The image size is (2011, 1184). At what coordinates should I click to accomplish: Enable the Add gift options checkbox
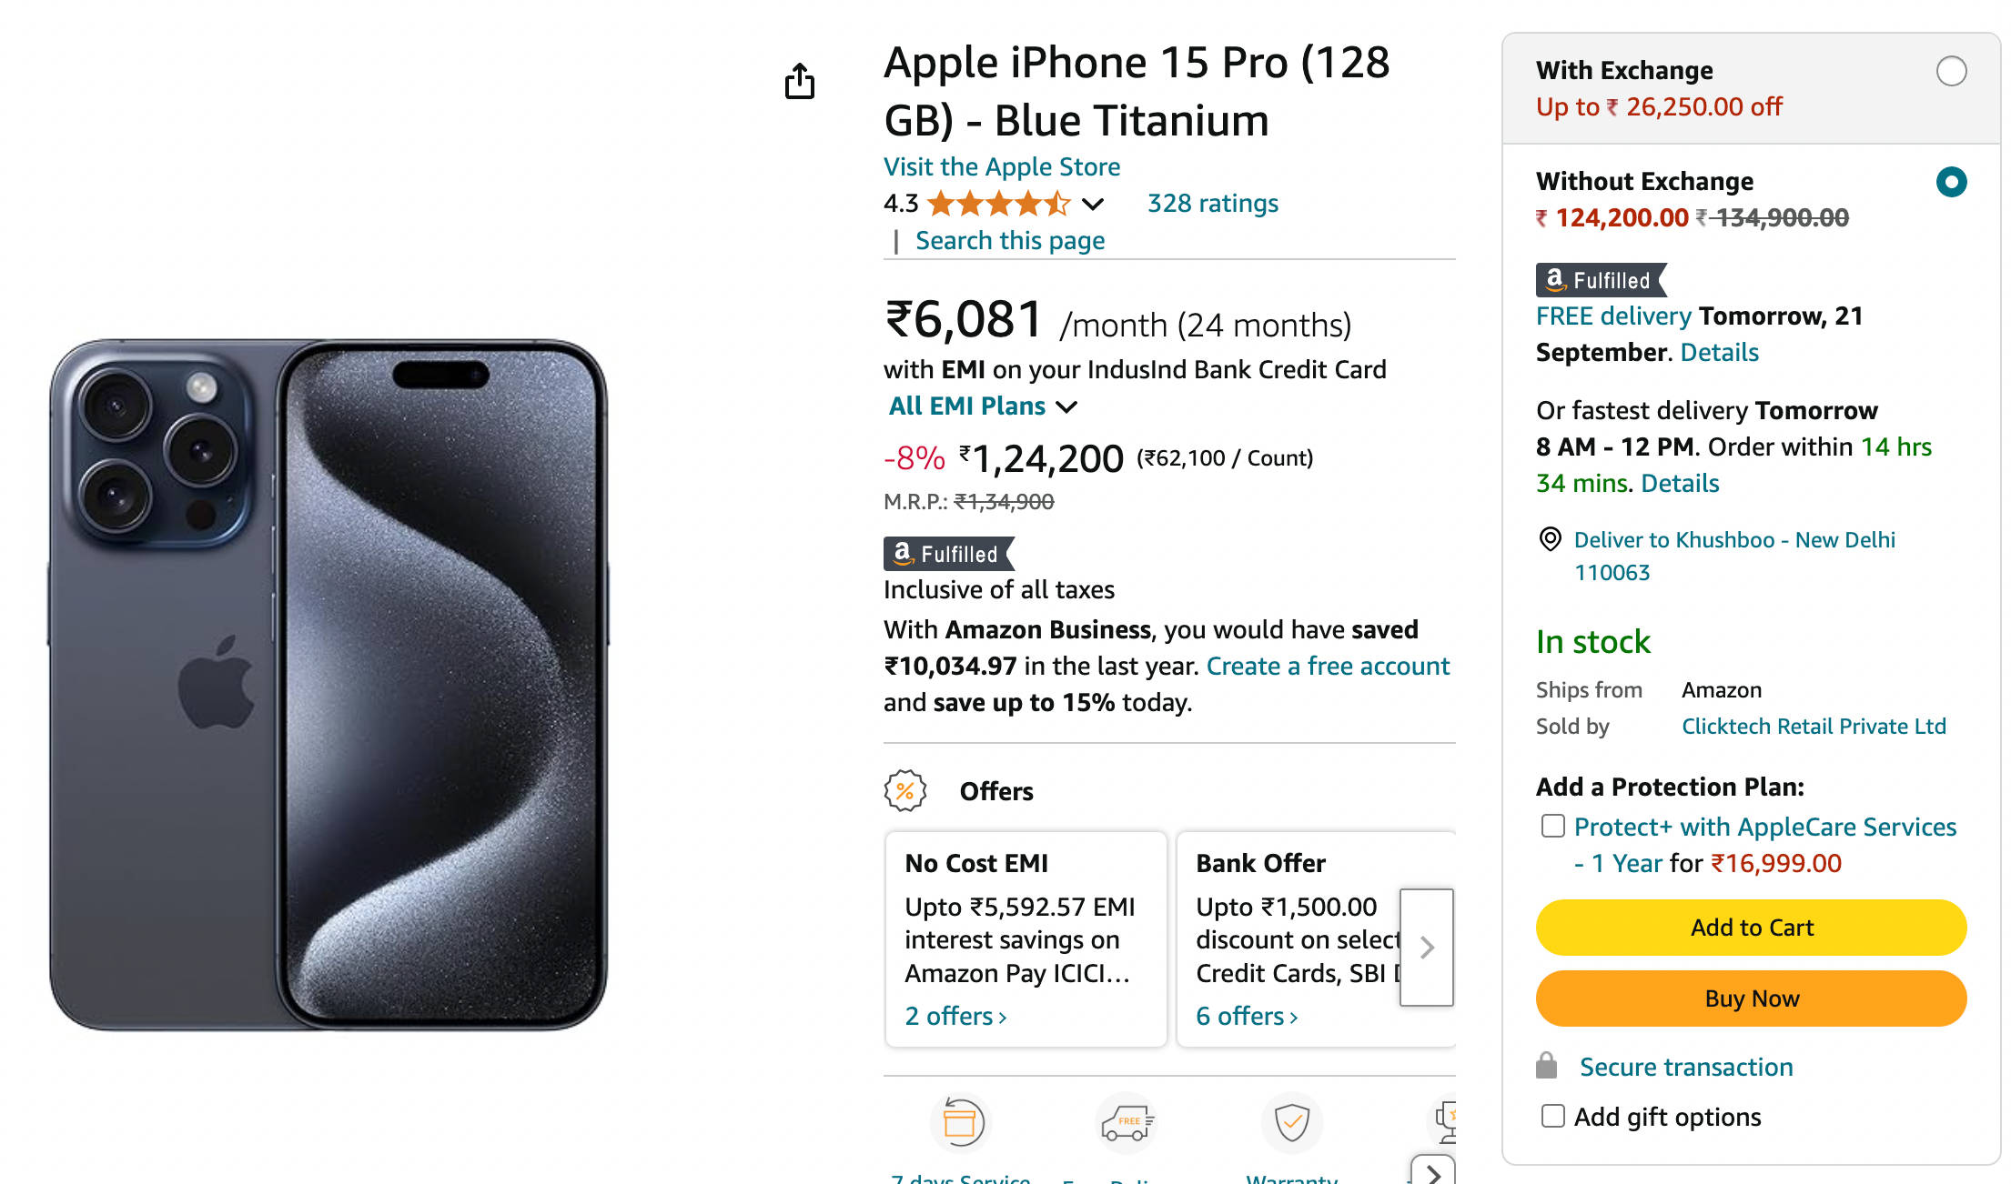tap(1553, 1116)
